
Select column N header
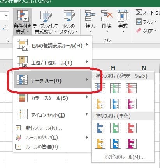coord(144,68)
